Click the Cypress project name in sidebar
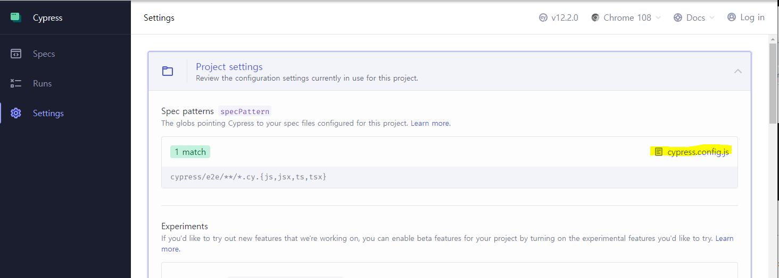Viewport: 779px width, 278px height. [48, 18]
